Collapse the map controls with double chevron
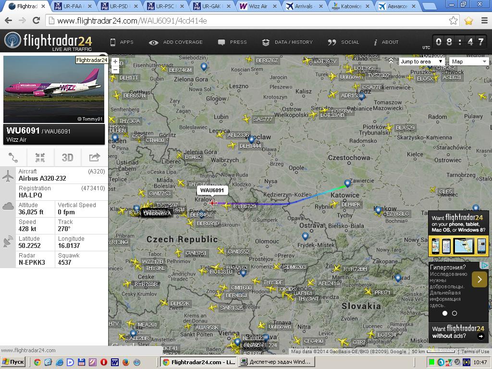The image size is (492, 369). (391, 61)
